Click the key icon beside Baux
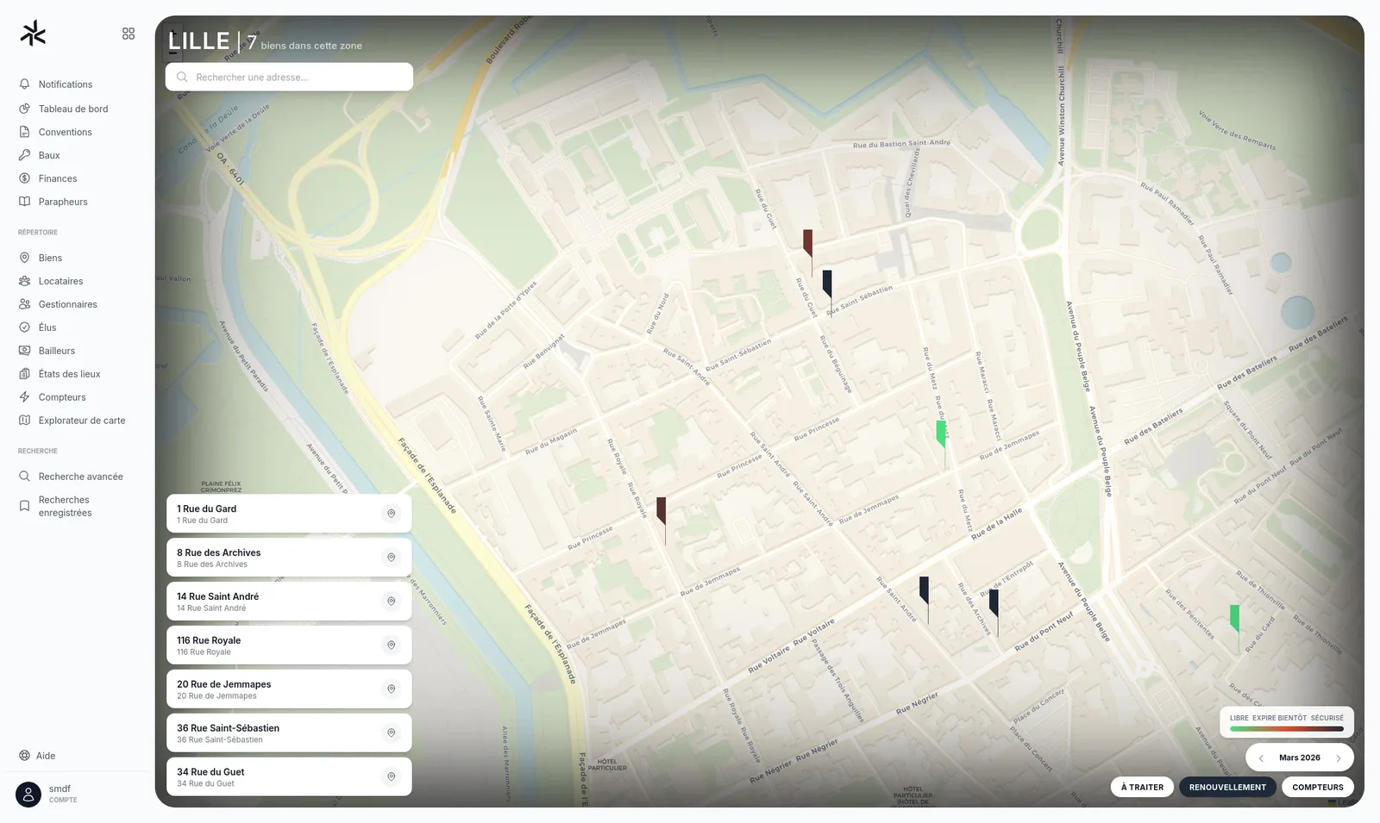 pos(24,156)
